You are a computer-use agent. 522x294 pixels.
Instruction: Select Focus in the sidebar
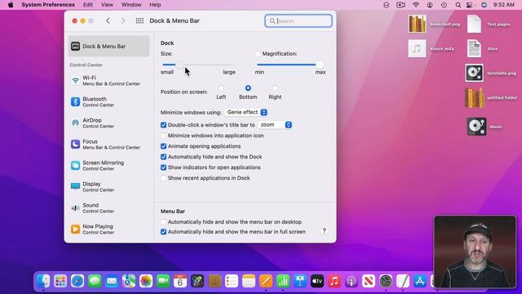[x=108, y=144]
